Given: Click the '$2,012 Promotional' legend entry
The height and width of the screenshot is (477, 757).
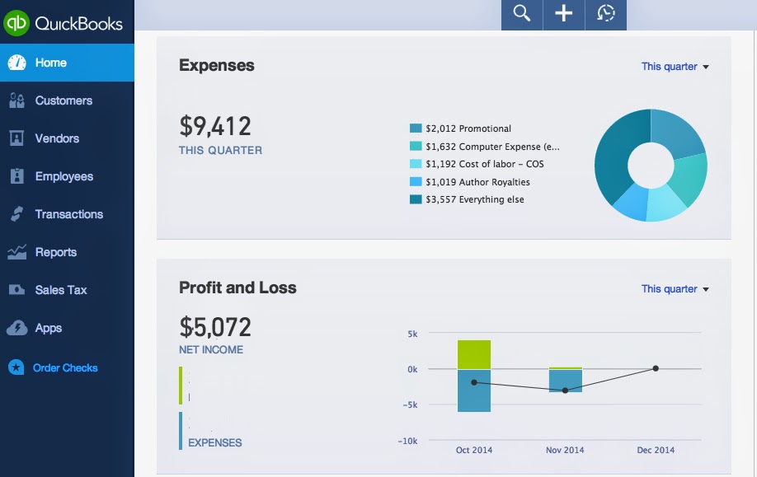Looking at the screenshot, I should tap(466, 129).
